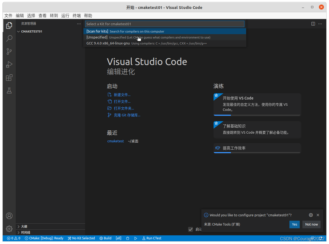Open the 选择 menu
This screenshot has height=244, width=329.
pos(31,16)
